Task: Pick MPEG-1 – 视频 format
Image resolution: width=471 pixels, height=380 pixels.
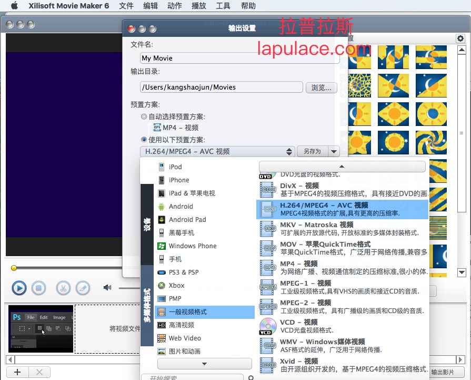Action: [343, 287]
